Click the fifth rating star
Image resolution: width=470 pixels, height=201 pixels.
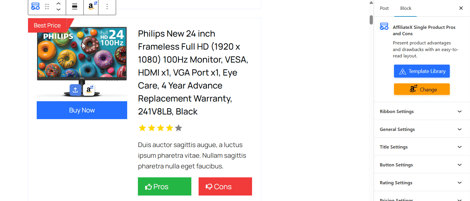click(179, 128)
